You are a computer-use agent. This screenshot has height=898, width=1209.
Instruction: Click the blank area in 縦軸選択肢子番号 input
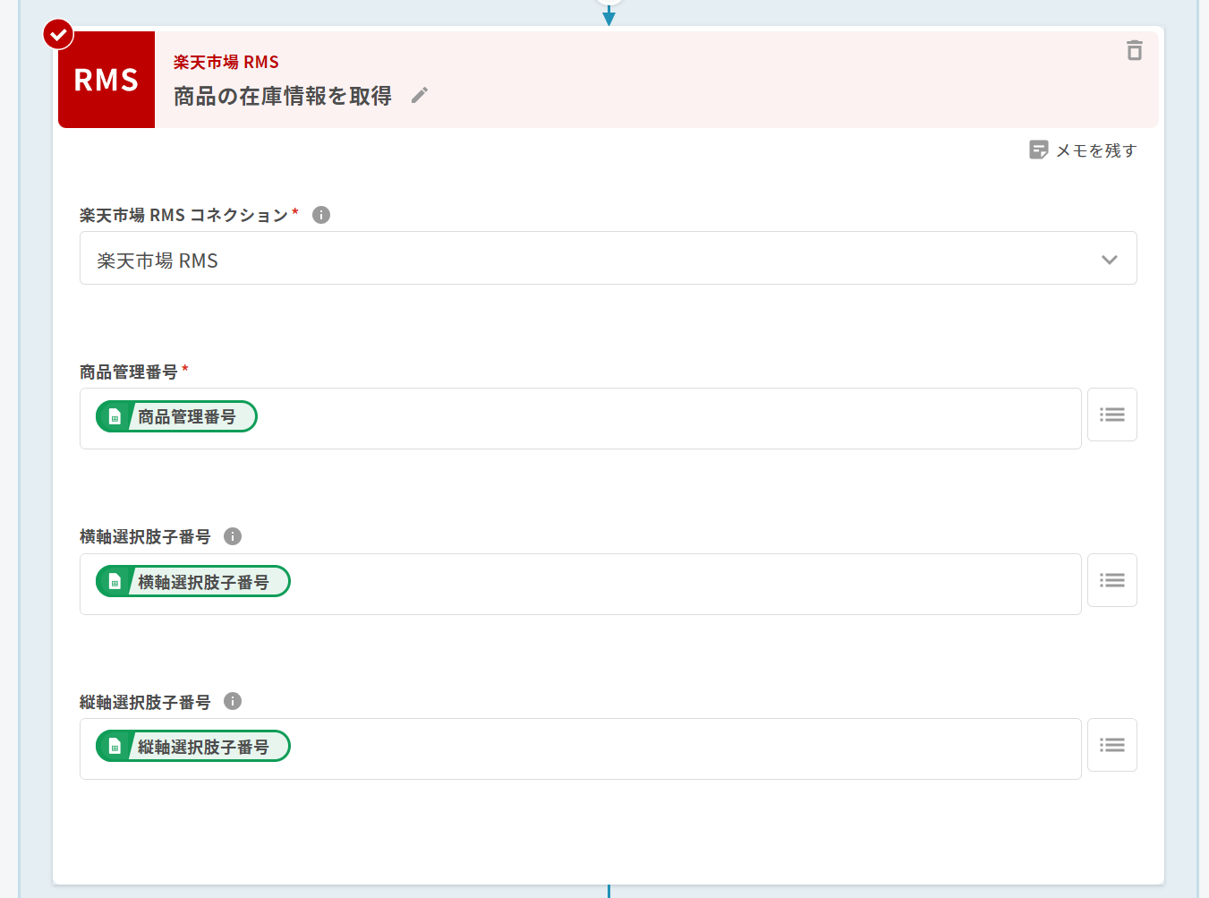pyautogui.click(x=680, y=748)
